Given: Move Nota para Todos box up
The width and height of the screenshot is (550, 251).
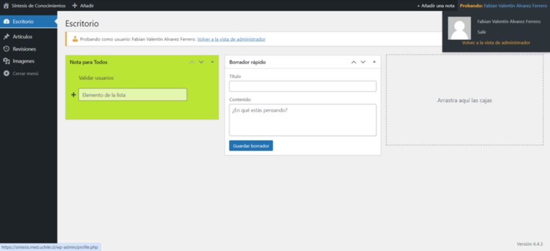Looking at the screenshot, I should pyautogui.click(x=192, y=62).
